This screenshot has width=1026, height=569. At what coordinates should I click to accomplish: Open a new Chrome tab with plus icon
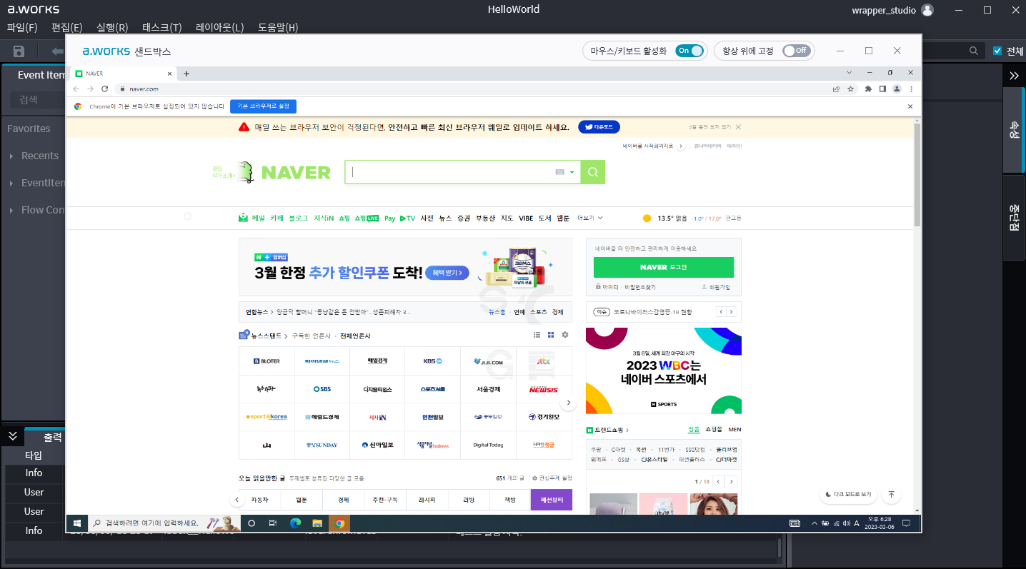186,74
